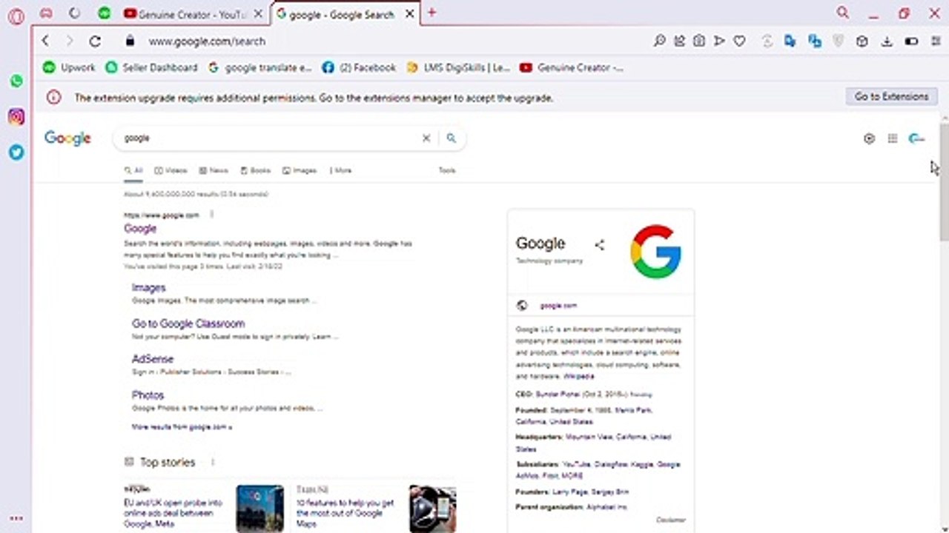949x533 pixels.
Task: Open the AdSense sitelink
Action: coord(153,359)
